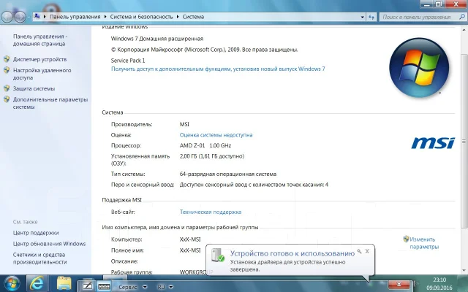The height and width of the screenshot is (292, 468).
Task: Click shield icon beside Дополнительные параметры системы
Action: coord(7,99)
